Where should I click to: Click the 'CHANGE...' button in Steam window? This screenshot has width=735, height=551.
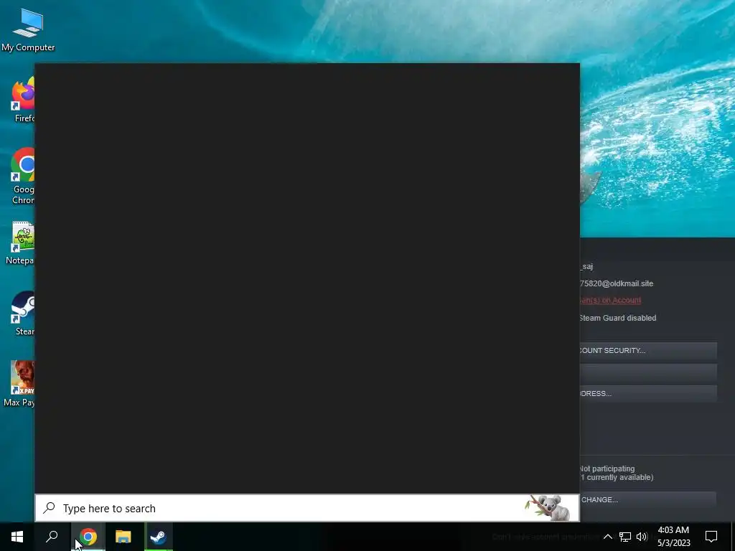(x=648, y=500)
